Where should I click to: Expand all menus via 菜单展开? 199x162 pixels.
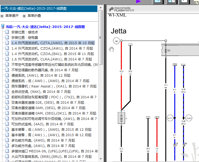(12, 16)
